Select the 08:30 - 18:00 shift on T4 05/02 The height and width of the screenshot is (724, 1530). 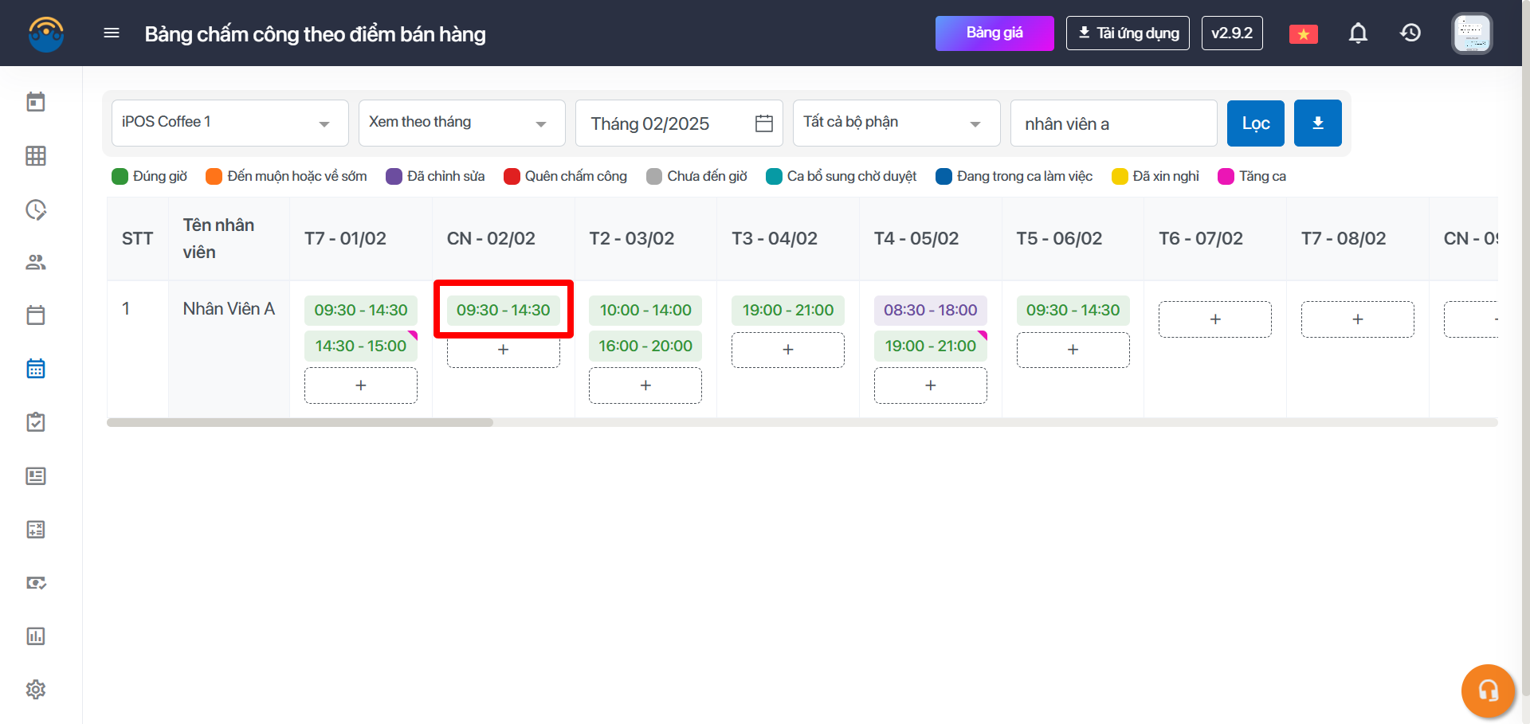[930, 310]
